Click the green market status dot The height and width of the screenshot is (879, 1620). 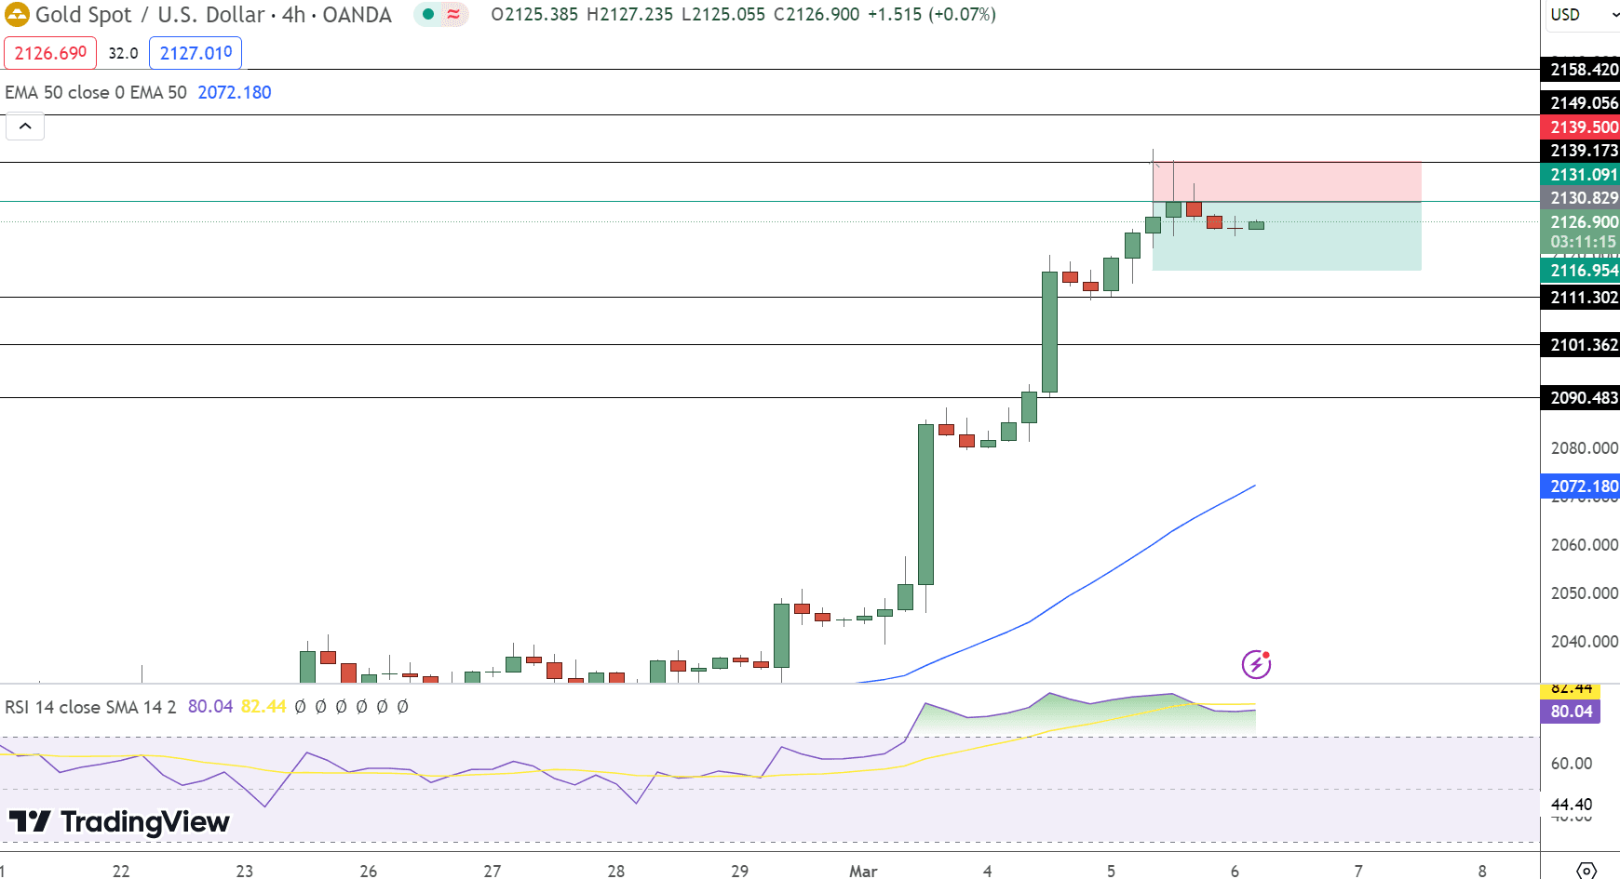click(x=428, y=14)
